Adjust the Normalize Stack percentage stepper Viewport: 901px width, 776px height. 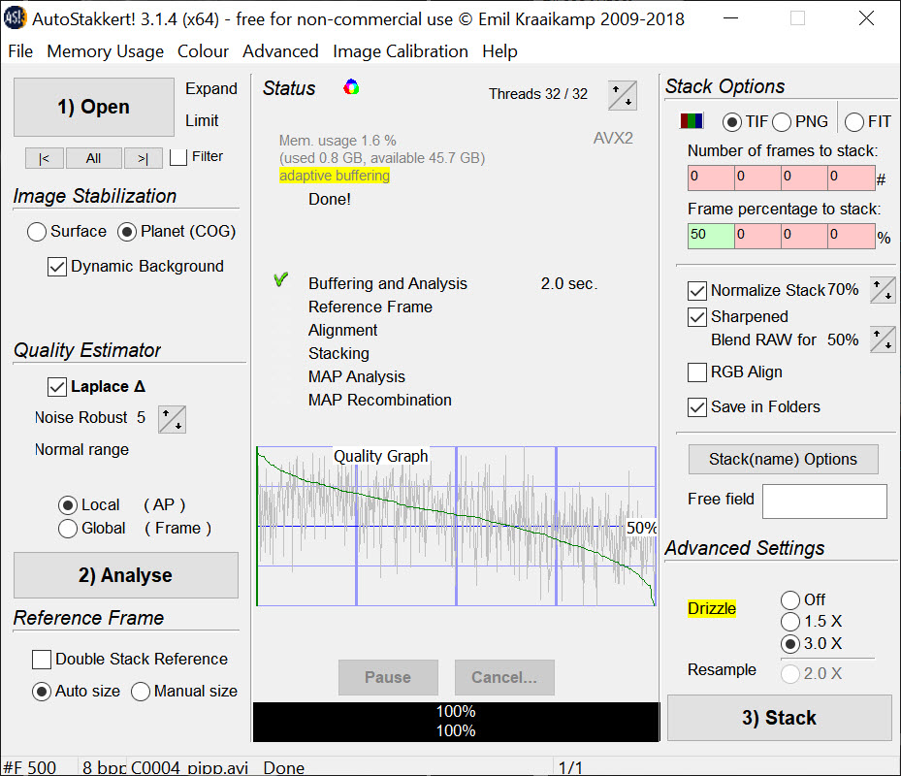(x=882, y=290)
